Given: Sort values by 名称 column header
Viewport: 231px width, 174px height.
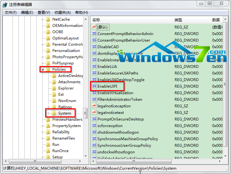Looking at the screenshot, I should pyautogui.click(x=131, y=20).
